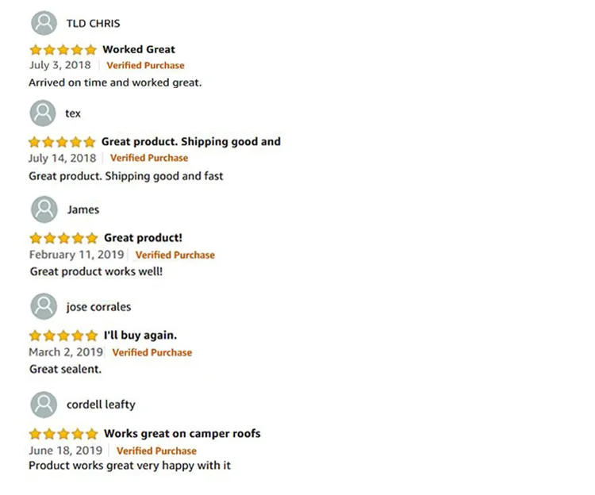Click star rating on Worked Great review
This screenshot has height=495, width=595.
click(63, 50)
